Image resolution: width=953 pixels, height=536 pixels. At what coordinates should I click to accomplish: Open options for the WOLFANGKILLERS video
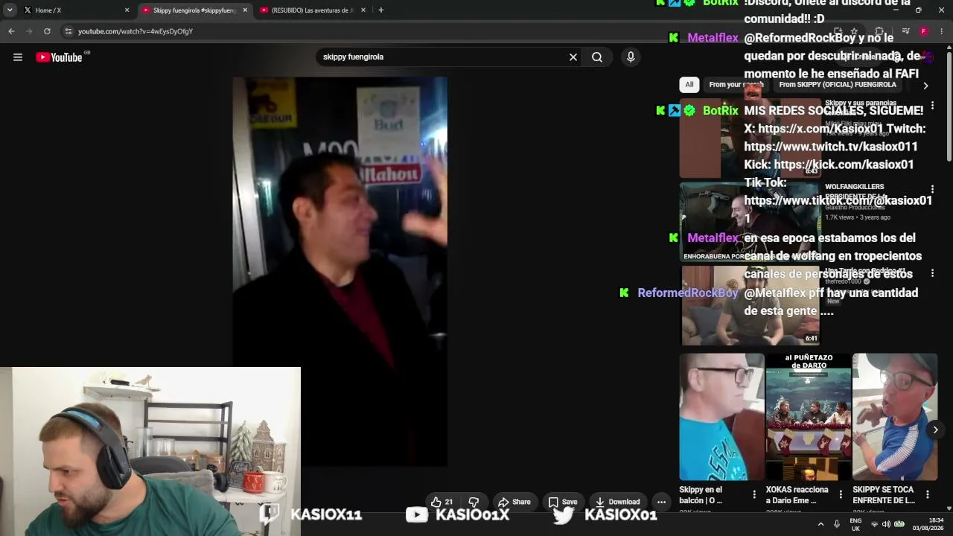click(932, 190)
